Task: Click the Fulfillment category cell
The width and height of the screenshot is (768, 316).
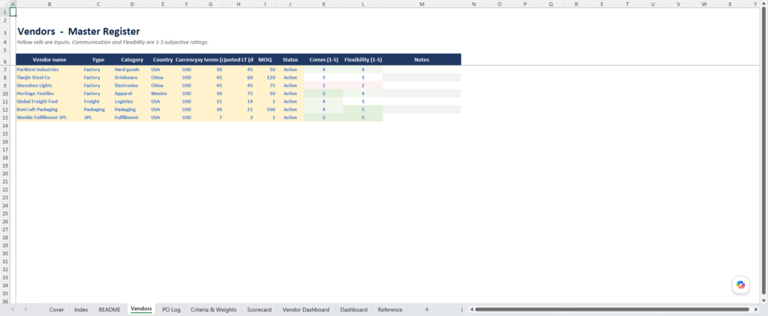Action: (132, 118)
